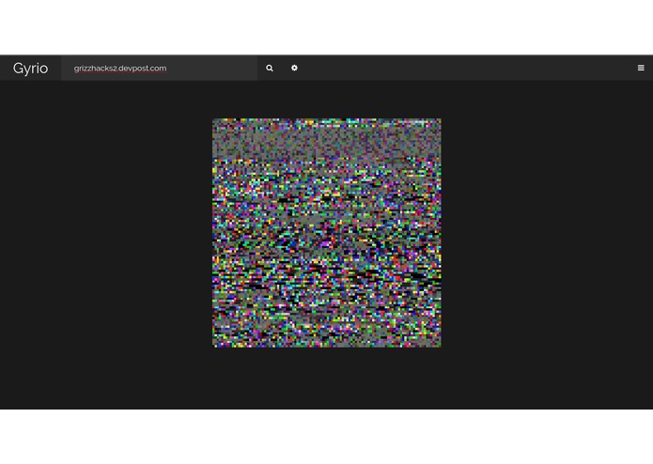Open settings with the gear icon
Screen dimensions: 653x464
click(294, 68)
